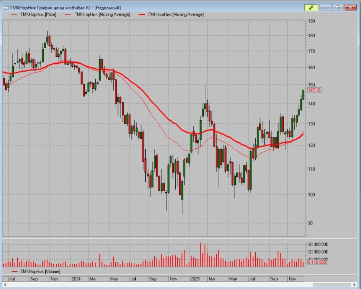The width and height of the screenshot is (361, 289).
Task: Click the 190 price axis label
Action: click(311, 21)
